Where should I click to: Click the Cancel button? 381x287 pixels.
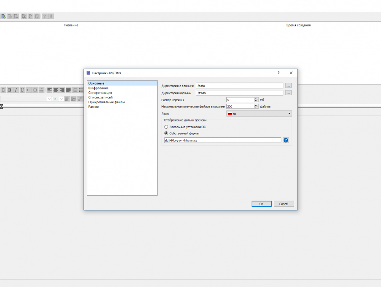(284, 204)
